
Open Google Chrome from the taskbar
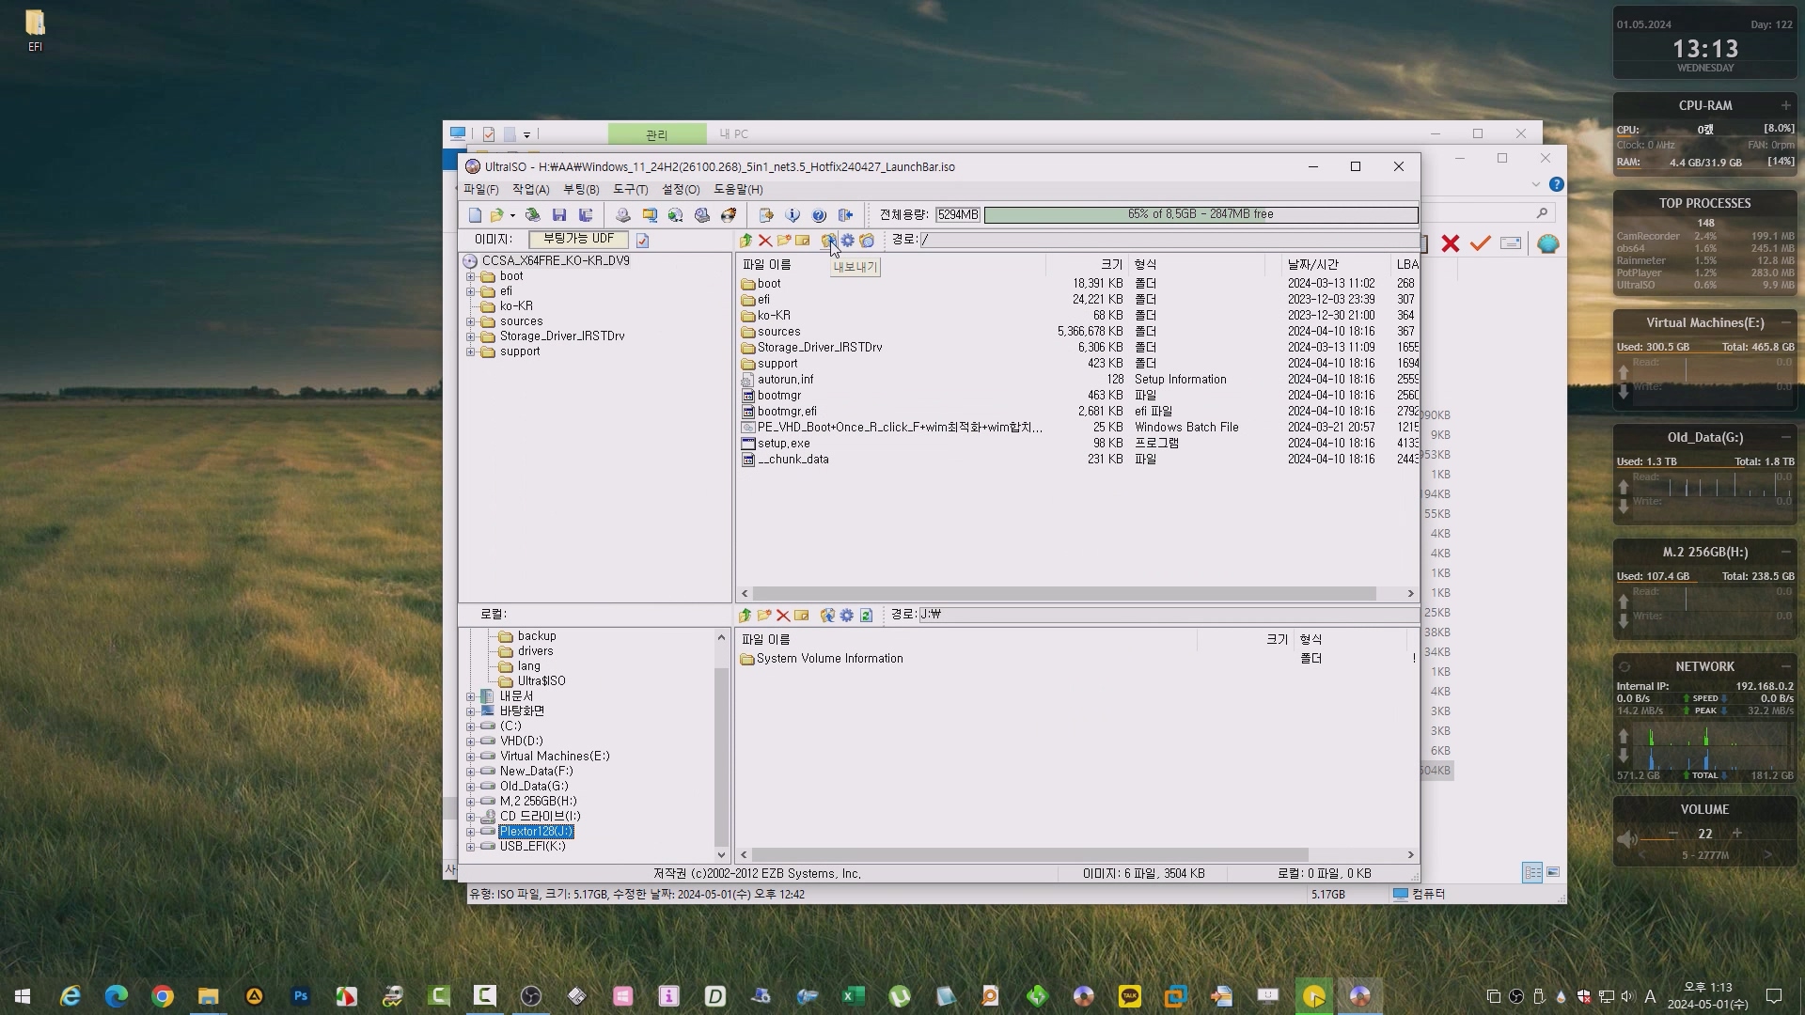point(163,996)
